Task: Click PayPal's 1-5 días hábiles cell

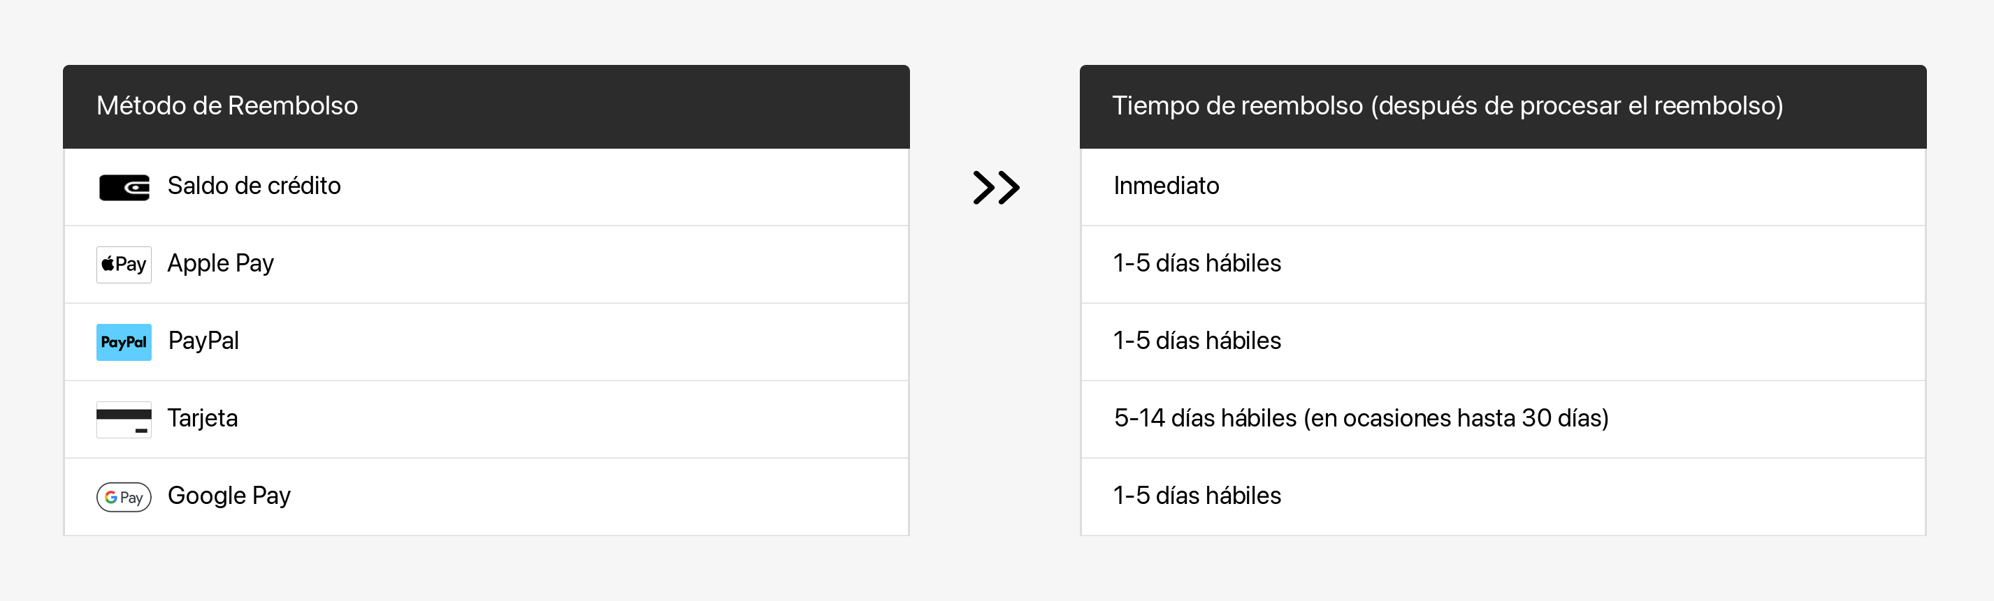Action: pos(1197,341)
